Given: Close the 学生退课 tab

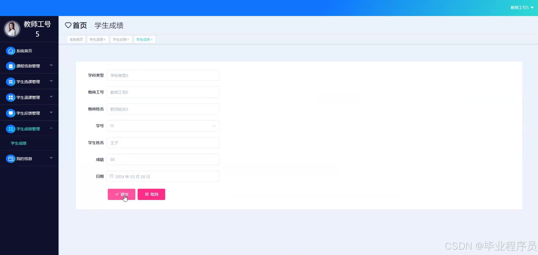Looking at the screenshot, I should point(105,40).
